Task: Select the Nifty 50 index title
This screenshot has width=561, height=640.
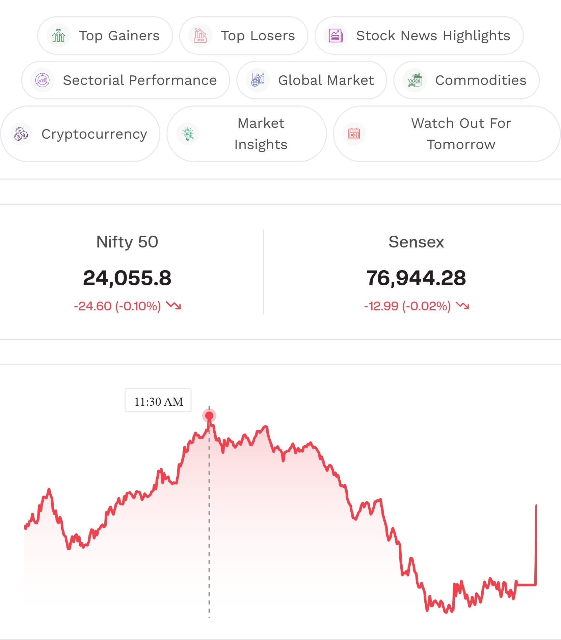Action: coord(127,242)
